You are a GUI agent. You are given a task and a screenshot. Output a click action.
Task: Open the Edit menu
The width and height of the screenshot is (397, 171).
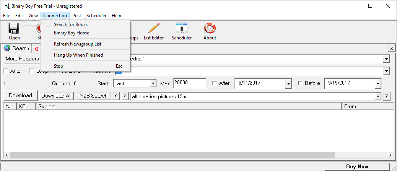19,16
